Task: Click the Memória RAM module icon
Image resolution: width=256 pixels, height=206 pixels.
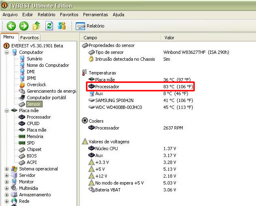Action: click(22, 136)
